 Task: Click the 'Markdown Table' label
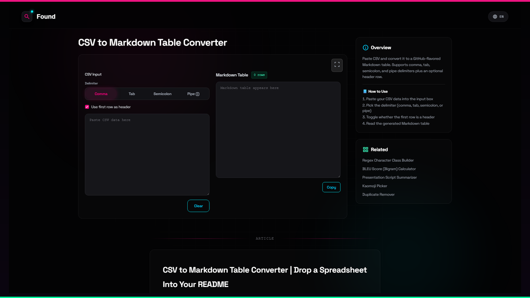coord(232,75)
